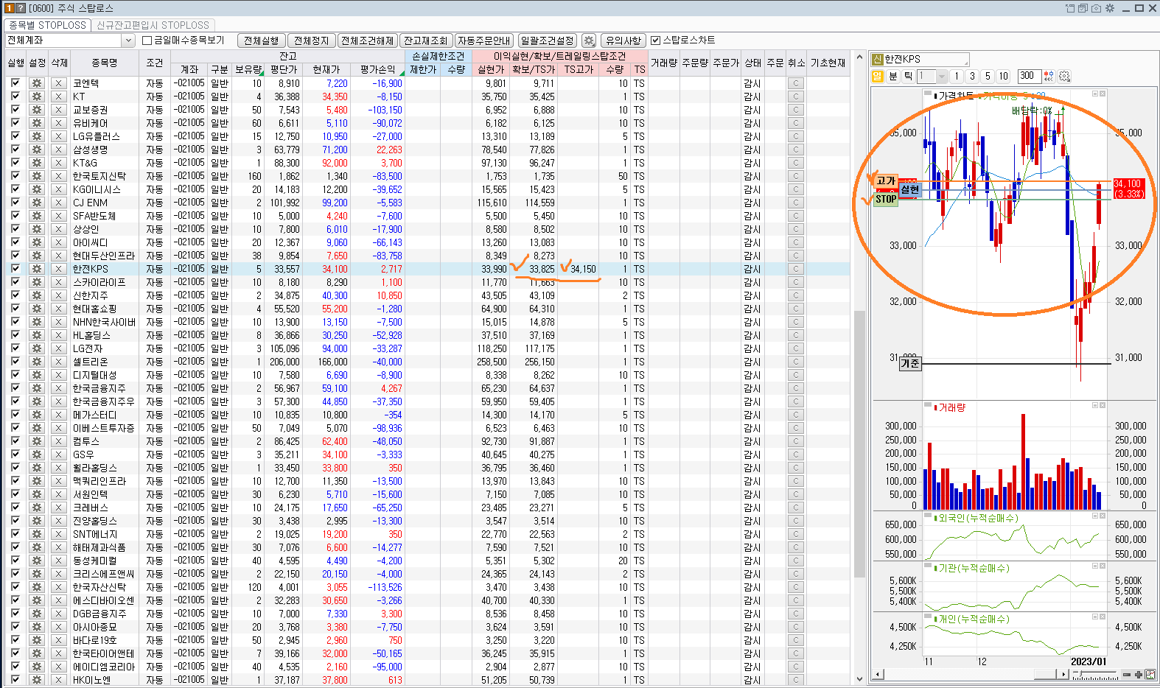Click table scroll up arrow
This screenshot has height=688, width=1160.
[x=859, y=57]
